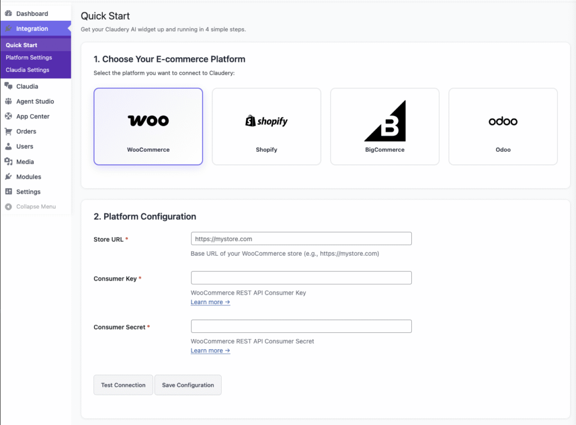This screenshot has height=425, width=576.
Task: Save the platform configuration
Action: tap(188, 385)
